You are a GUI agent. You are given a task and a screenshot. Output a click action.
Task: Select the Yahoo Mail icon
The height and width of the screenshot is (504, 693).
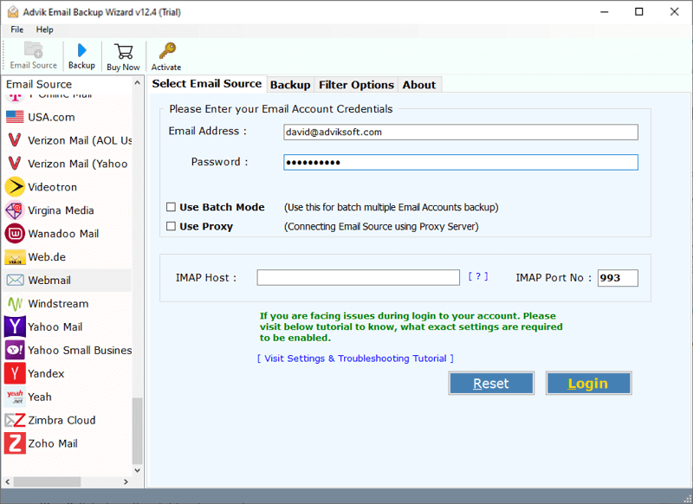[x=15, y=326]
